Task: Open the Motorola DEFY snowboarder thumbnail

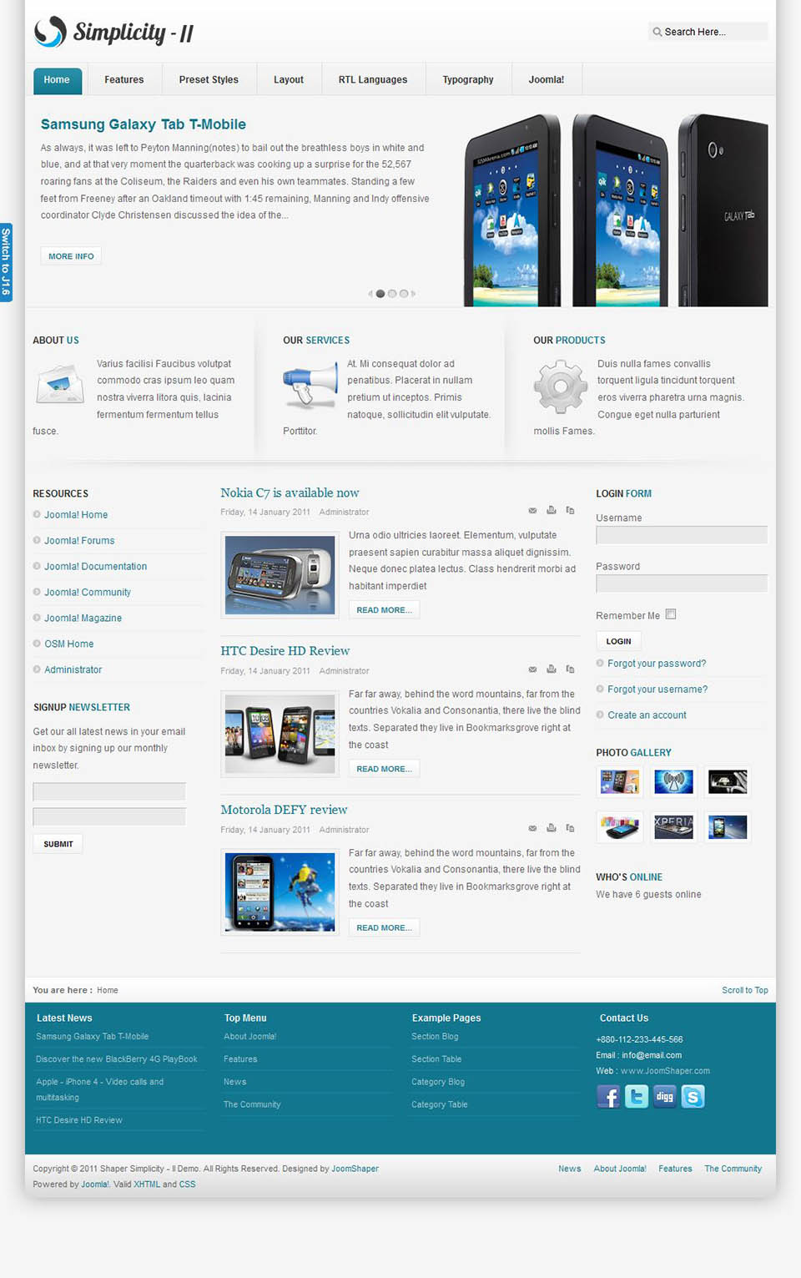Action: tap(280, 892)
